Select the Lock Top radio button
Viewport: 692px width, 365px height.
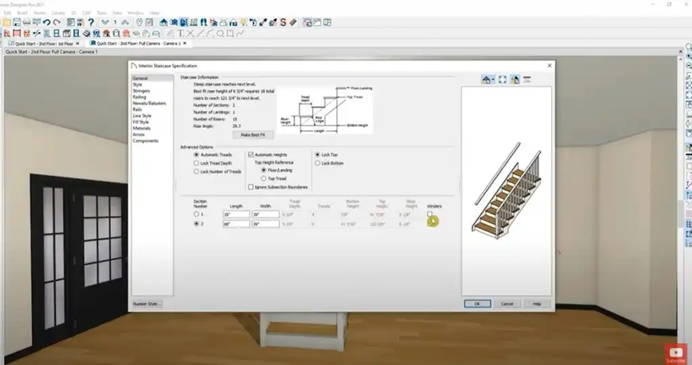tap(318, 155)
